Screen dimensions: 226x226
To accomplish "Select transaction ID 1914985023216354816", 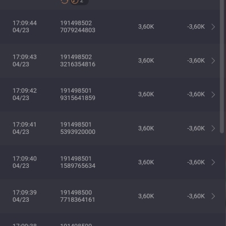I will [x=77, y=60].
